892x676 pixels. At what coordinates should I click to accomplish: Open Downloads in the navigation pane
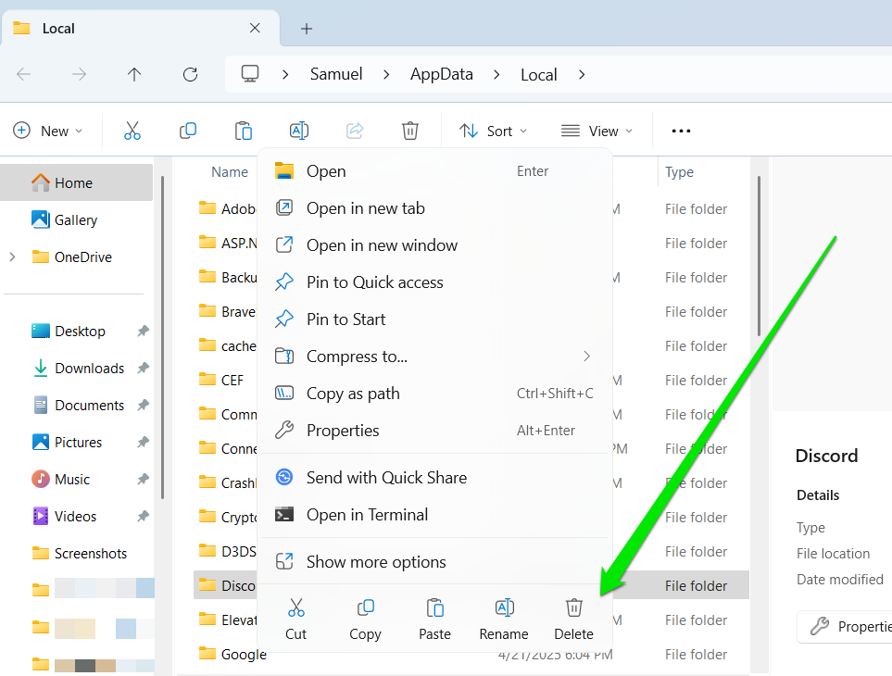[89, 369]
